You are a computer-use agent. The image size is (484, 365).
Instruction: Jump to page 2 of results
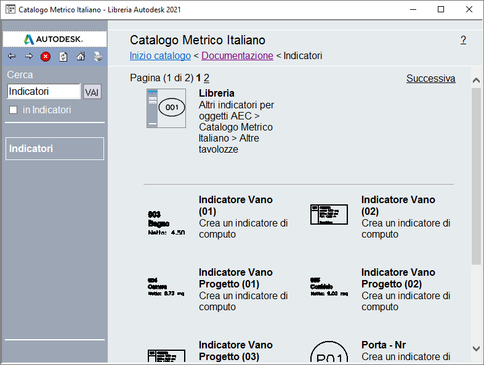point(207,78)
